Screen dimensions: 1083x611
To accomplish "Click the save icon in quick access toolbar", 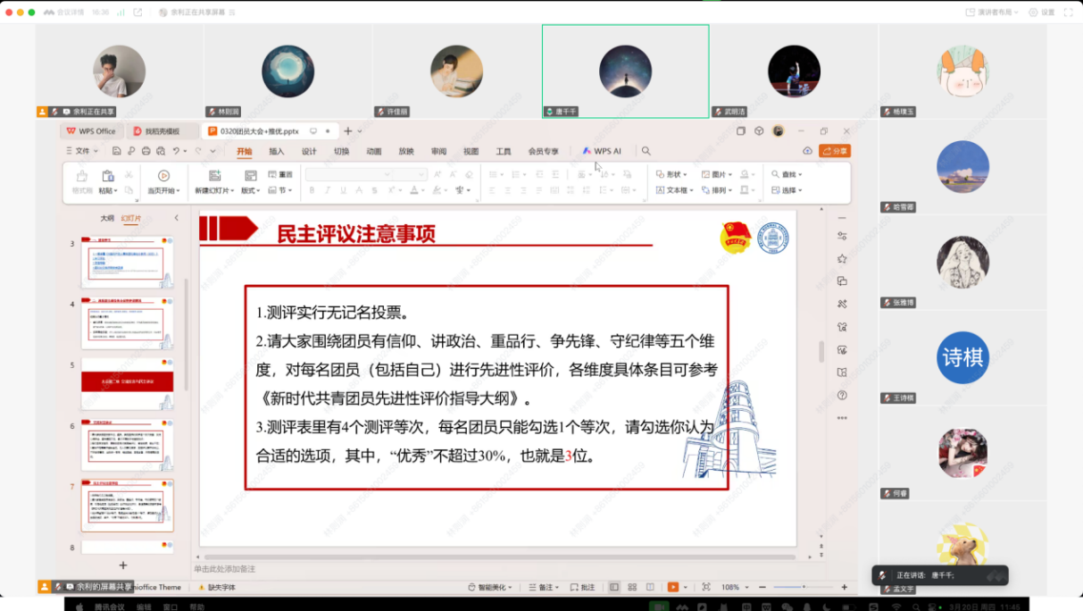I will 118,152.
